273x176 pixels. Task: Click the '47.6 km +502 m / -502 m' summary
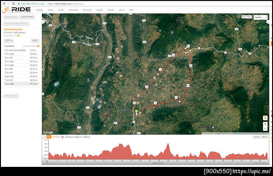(x=78, y=137)
